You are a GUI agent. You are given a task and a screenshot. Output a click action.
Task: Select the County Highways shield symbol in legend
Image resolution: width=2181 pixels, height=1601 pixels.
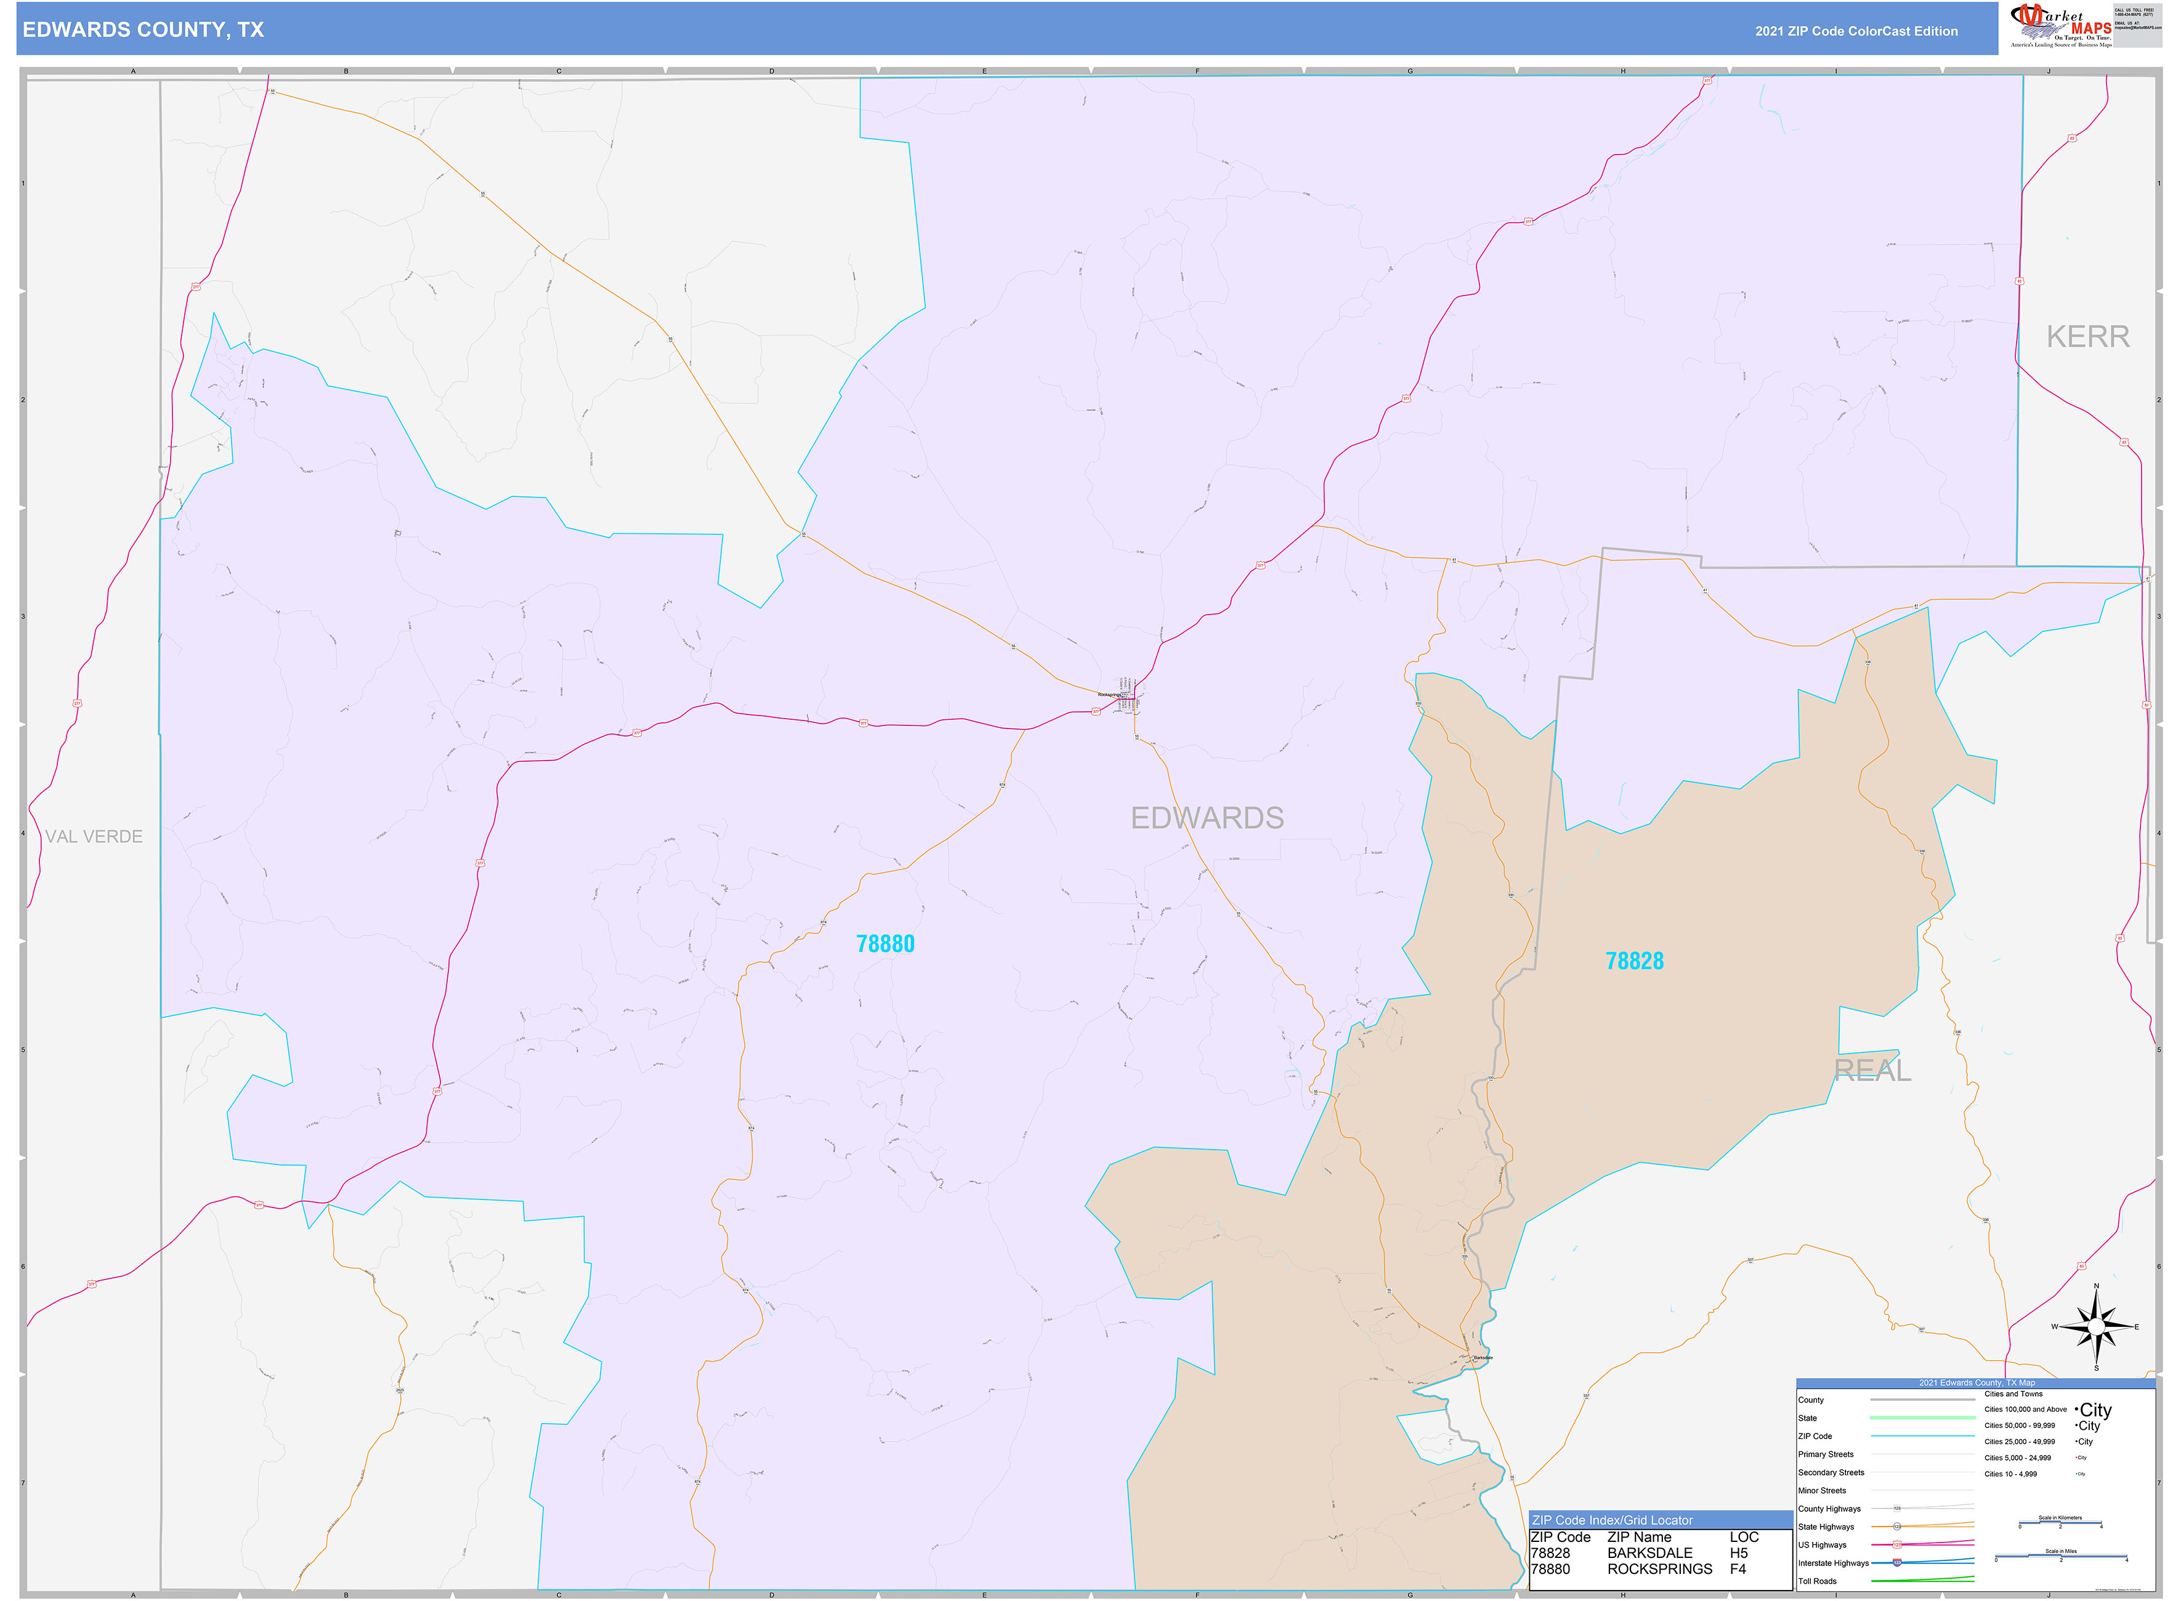click(x=1897, y=1508)
